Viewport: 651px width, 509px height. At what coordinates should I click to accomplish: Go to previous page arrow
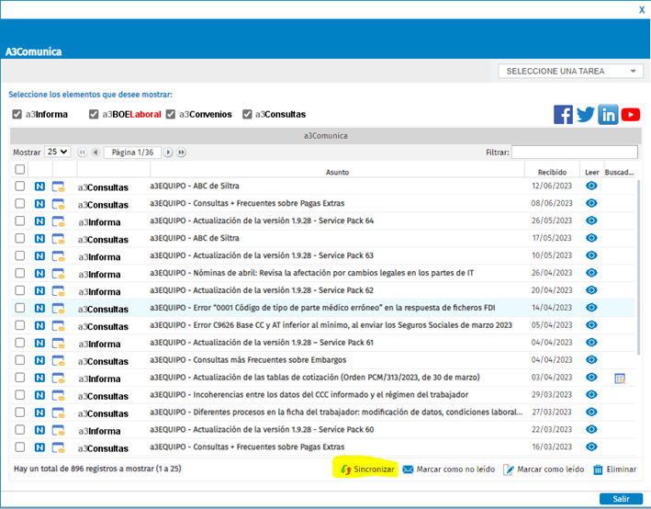(x=95, y=153)
